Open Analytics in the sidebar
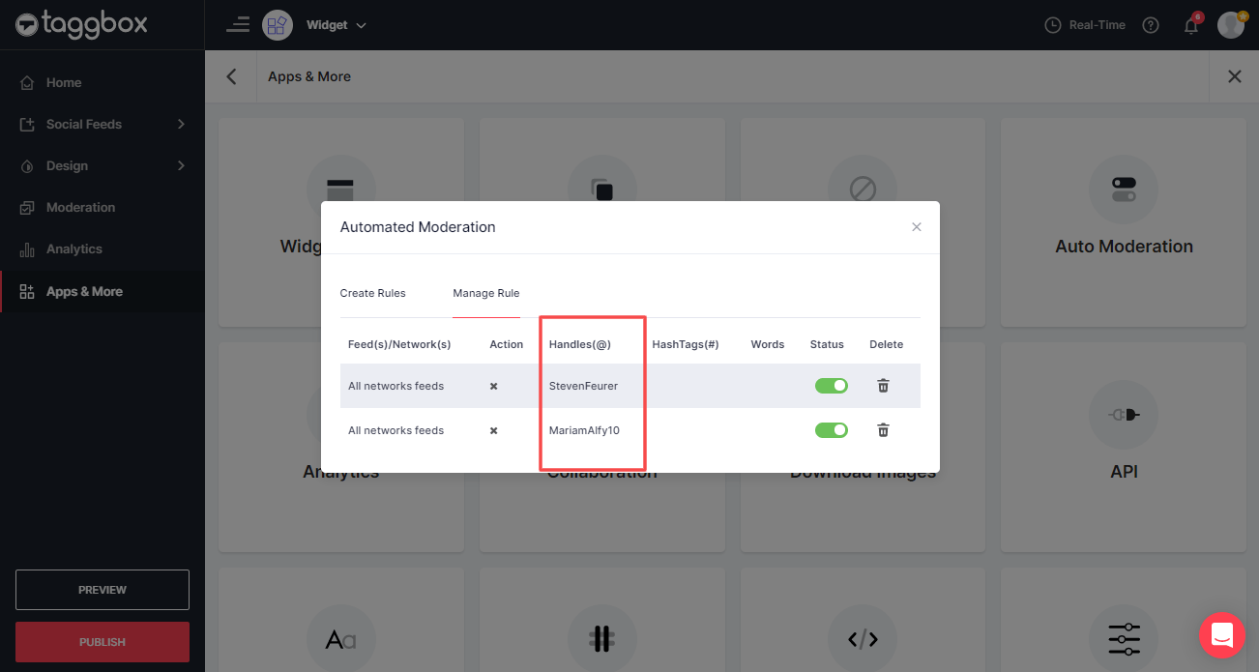1259x672 pixels. point(73,248)
